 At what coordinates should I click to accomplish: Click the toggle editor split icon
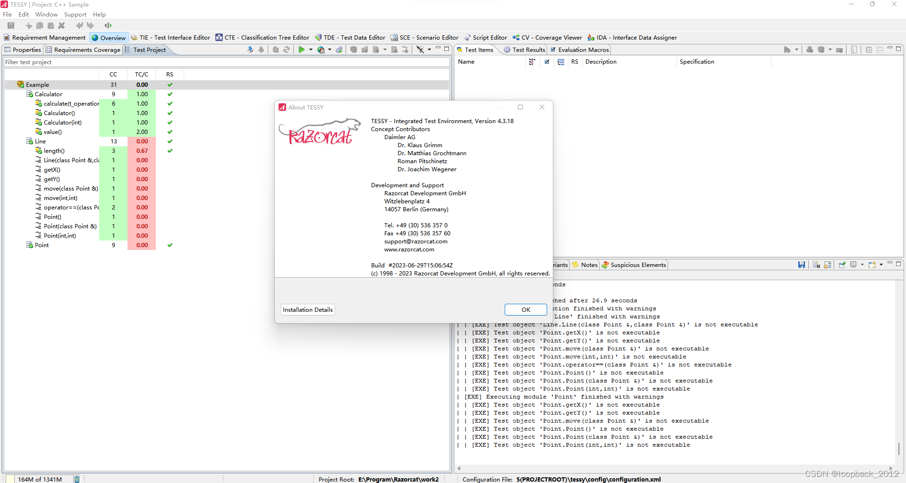[x=108, y=25]
